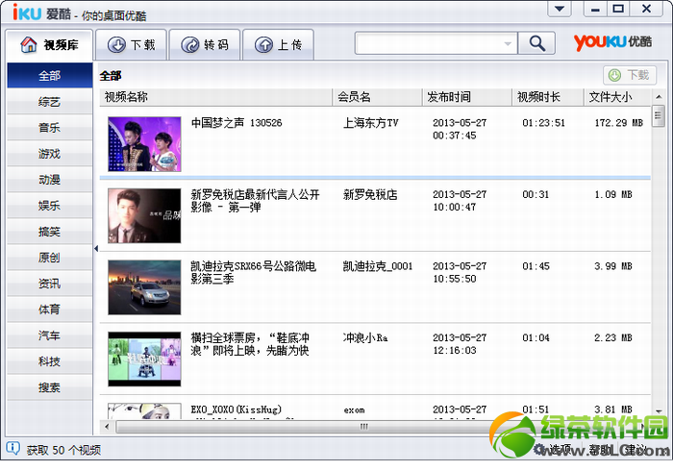Click member name 凯迪拉克_0001
The image size is (673, 471).
point(378,266)
